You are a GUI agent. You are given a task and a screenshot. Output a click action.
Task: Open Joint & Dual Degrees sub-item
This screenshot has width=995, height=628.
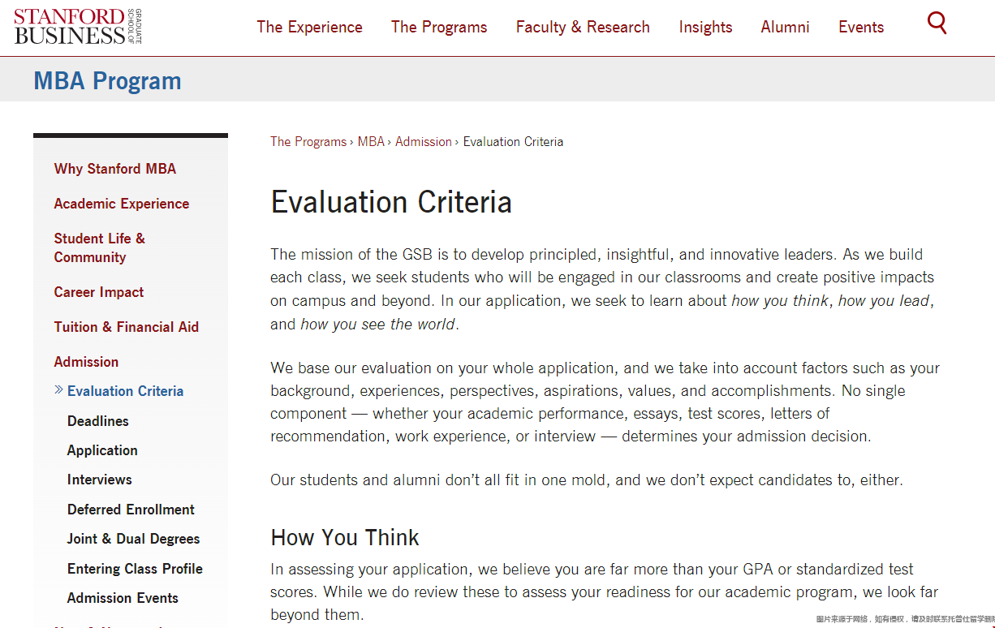coord(133,539)
